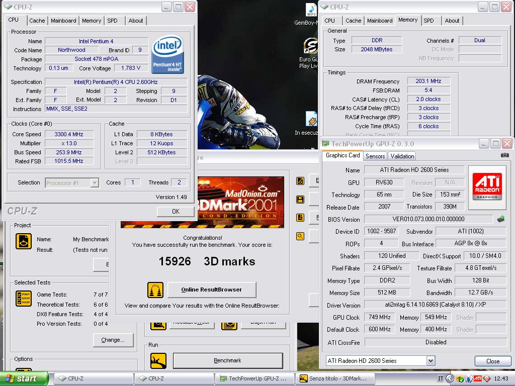Click Close button in GPU-Z
515x386 pixels.
click(x=493, y=361)
